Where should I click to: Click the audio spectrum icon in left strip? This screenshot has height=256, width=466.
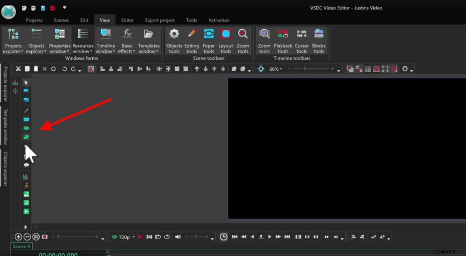pyautogui.click(x=15, y=82)
